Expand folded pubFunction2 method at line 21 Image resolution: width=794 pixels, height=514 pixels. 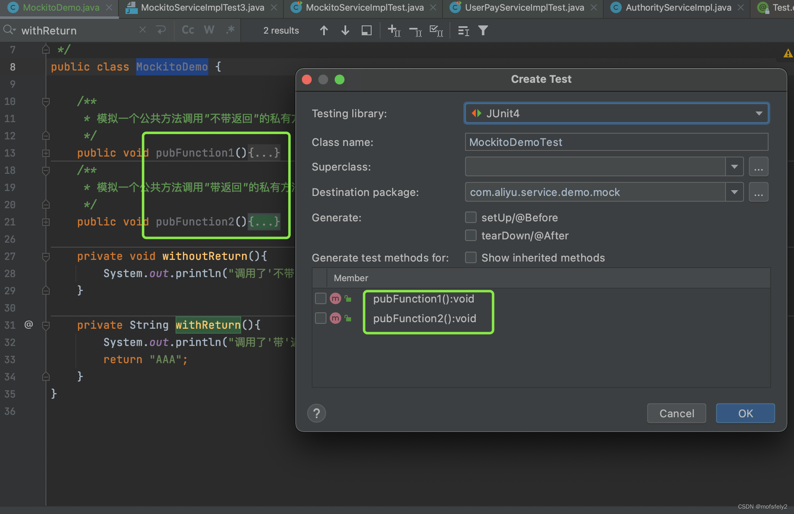point(46,222)
